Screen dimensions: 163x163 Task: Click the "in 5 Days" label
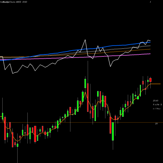156,109
